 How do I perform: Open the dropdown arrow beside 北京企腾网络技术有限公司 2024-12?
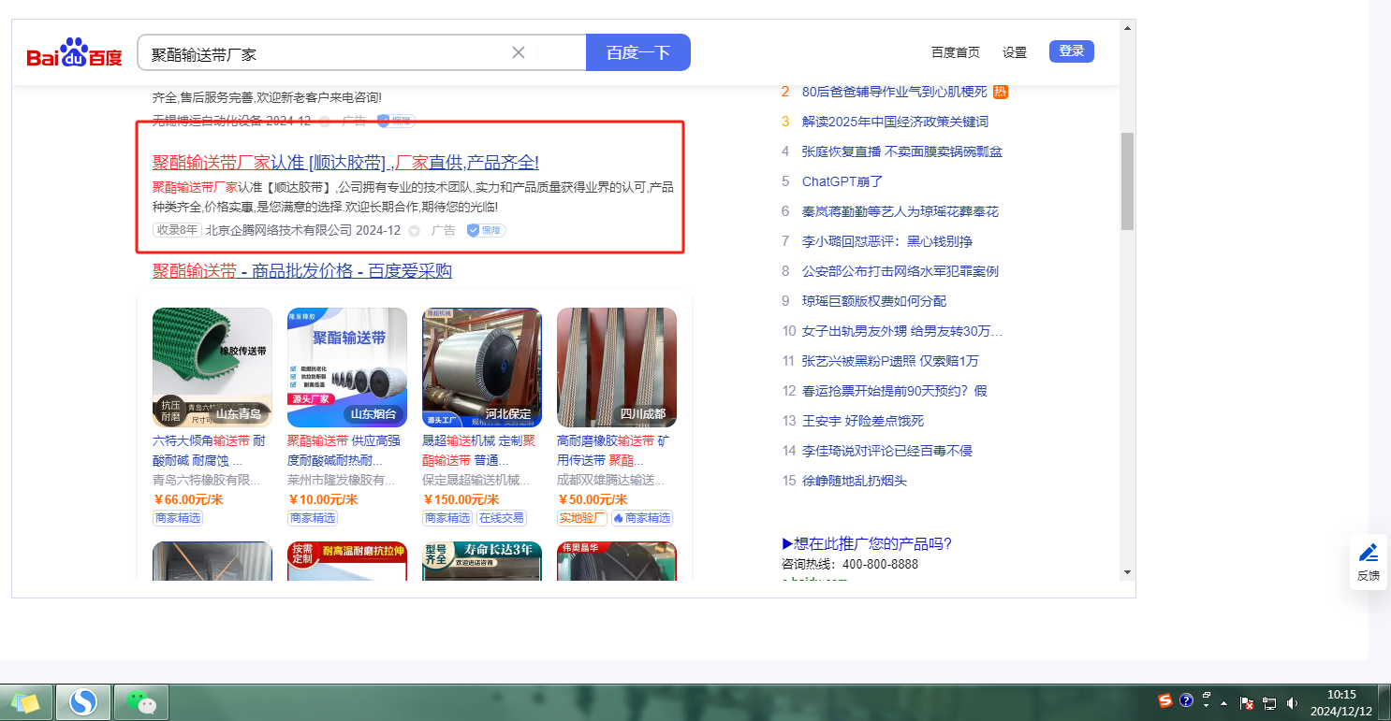tap(414, 231)
